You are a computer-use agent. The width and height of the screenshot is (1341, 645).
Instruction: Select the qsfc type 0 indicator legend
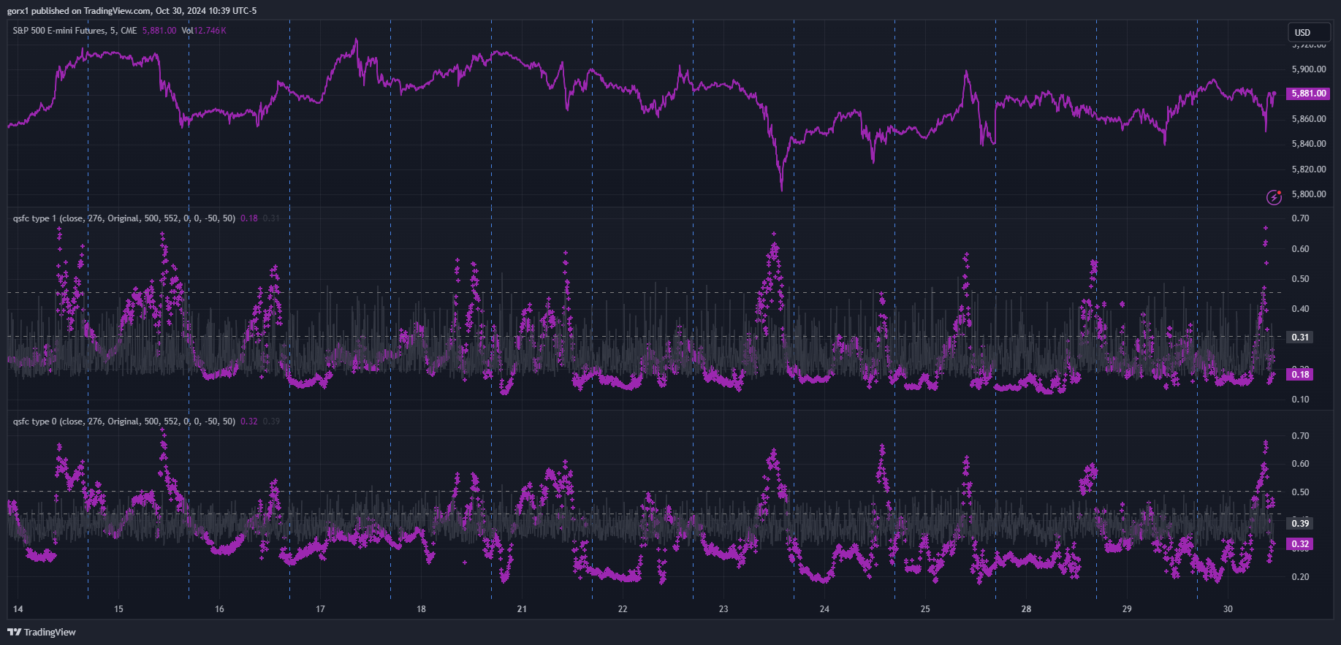point(124,421)
